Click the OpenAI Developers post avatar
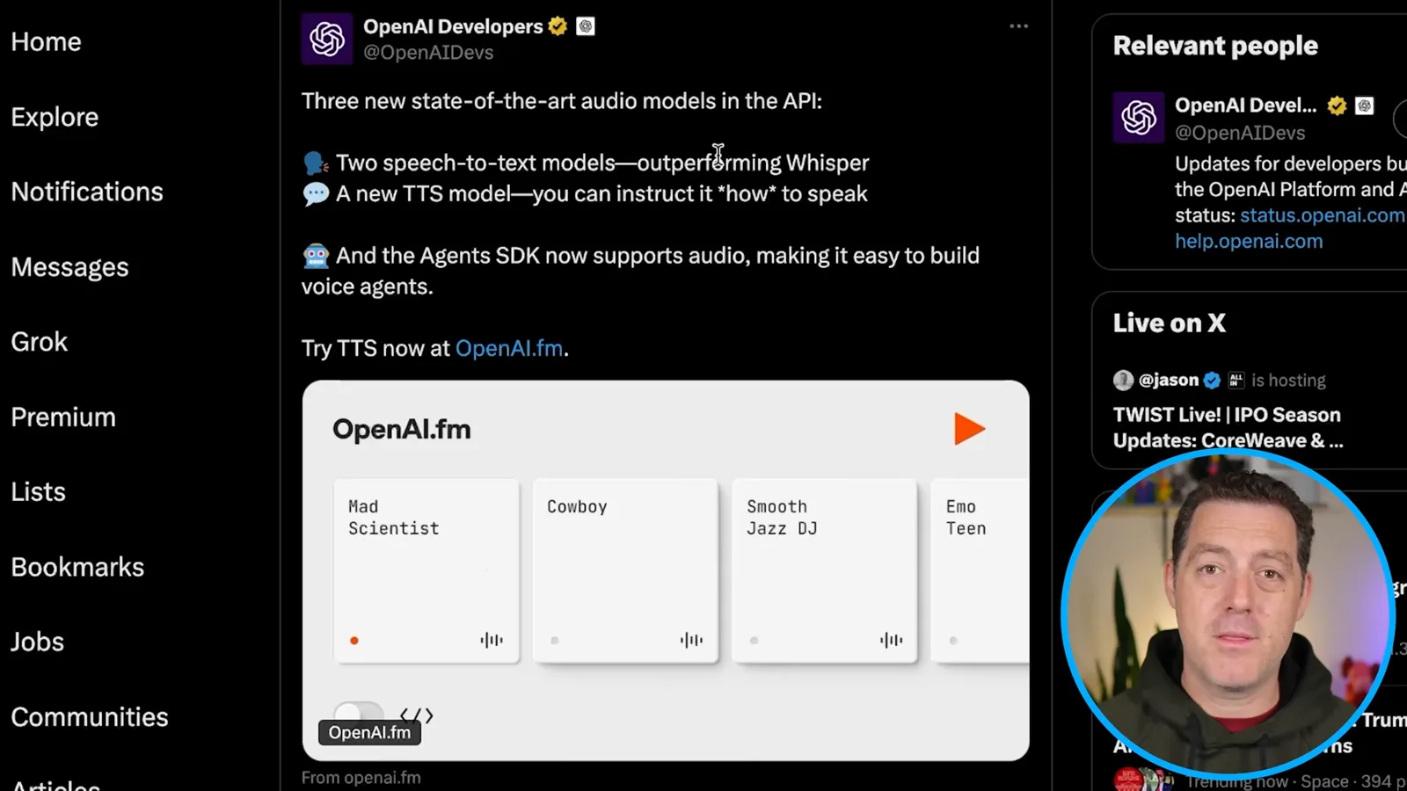 point(327,39)
